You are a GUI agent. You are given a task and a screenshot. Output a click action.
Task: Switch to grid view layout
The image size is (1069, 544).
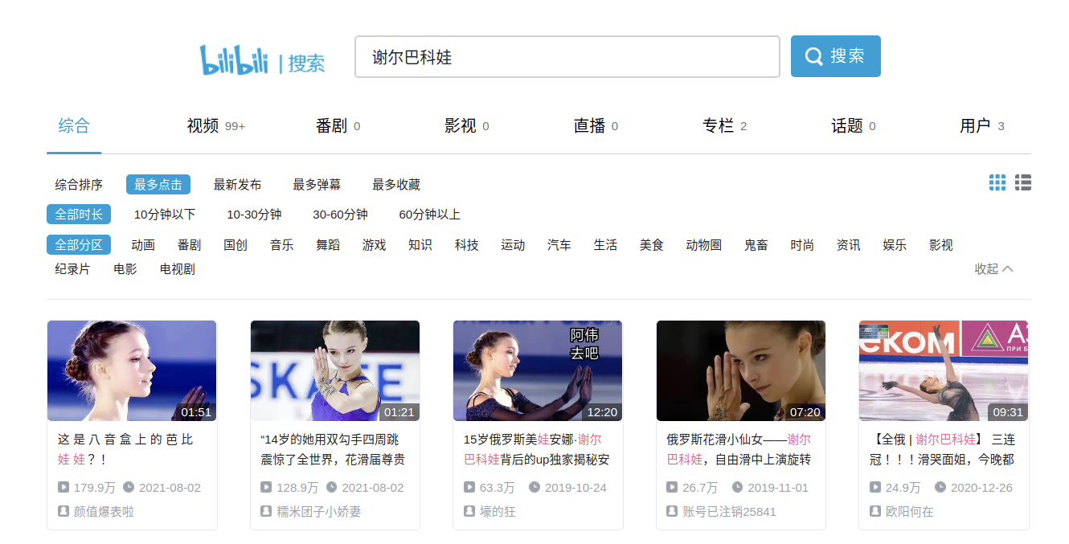click(x=997, y=183)
